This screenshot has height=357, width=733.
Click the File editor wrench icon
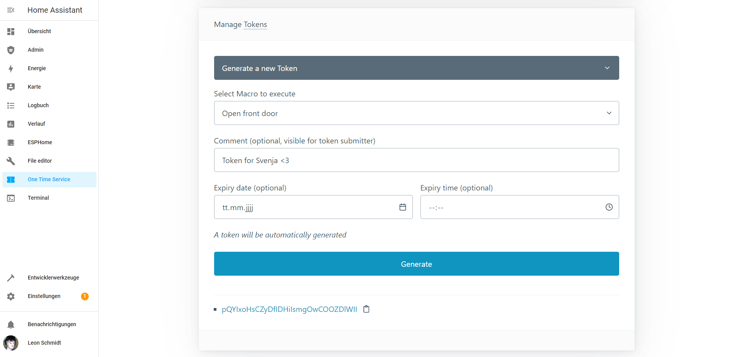(x=11, y=161)
